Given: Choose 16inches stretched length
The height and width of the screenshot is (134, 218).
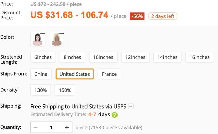Looking at the screenshot, I should (200, 57).
